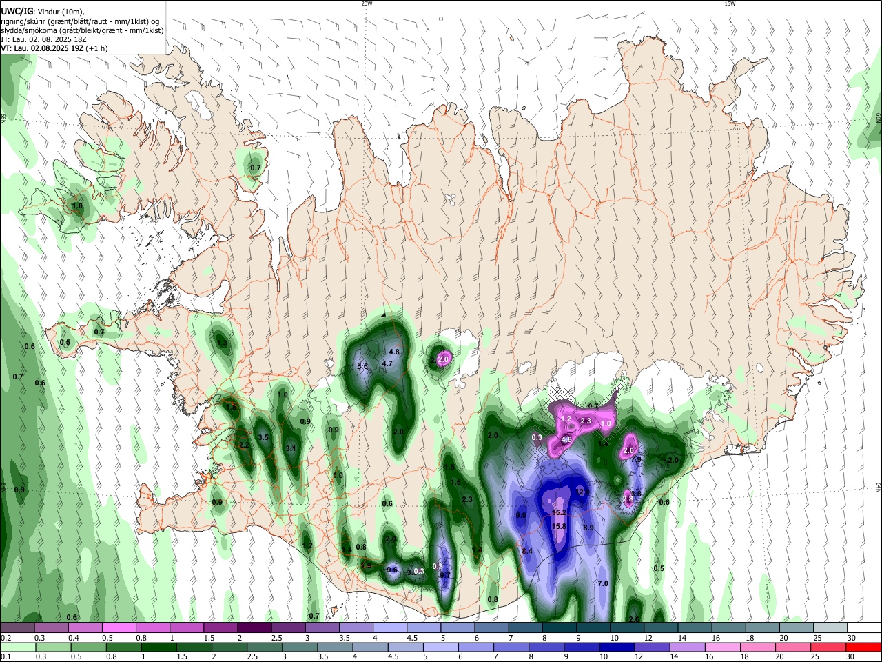
Task: Click the VT: Lau. 02.08.2025 19Z (+1 h) line
Action: [54, 48]
